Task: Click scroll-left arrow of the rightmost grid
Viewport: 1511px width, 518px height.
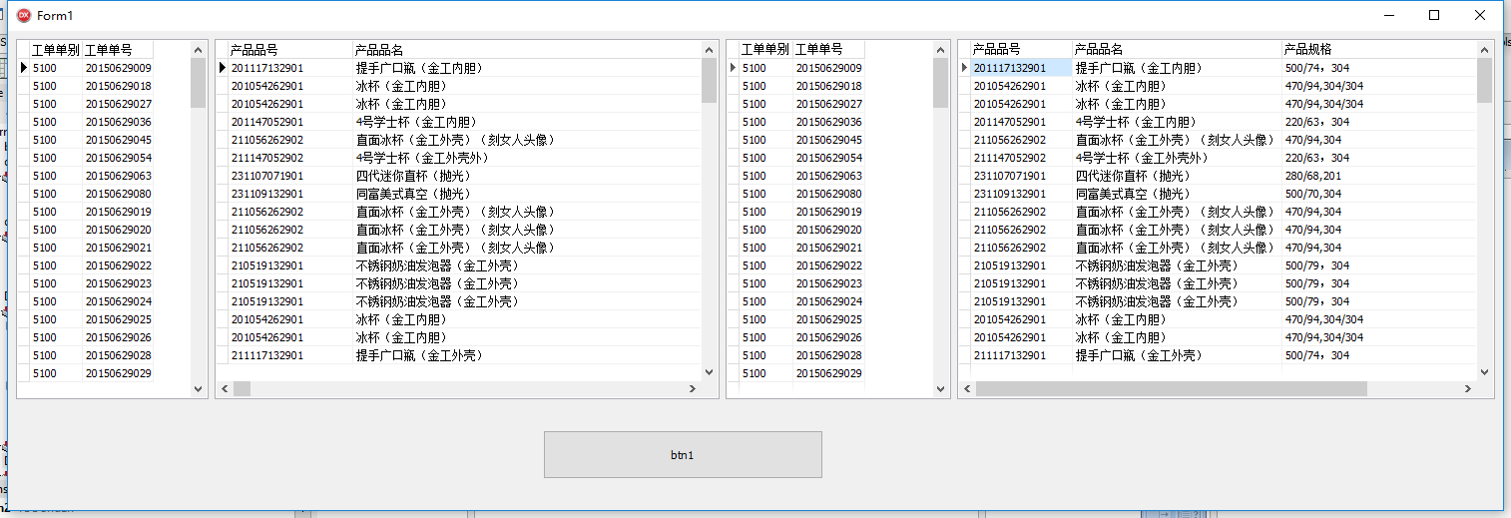Action: 967,388
